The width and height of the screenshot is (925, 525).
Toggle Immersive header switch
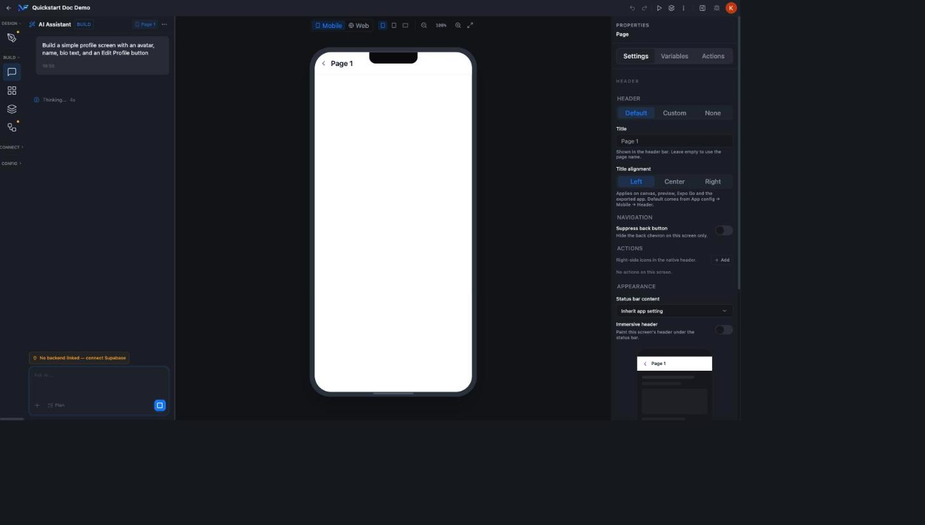tap(724, 329)
